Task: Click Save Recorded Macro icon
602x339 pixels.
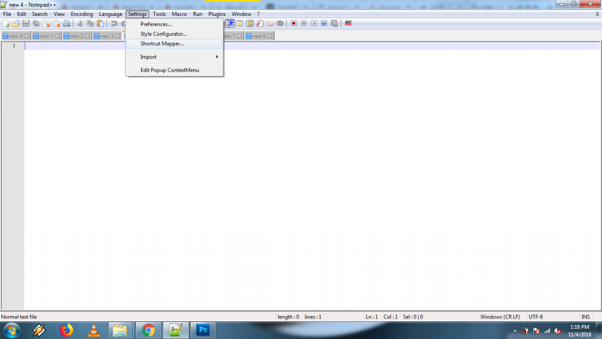Action: coord(335,24)
